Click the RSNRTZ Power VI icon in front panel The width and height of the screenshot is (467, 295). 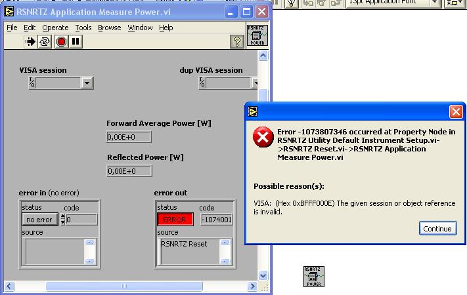[x=257, y=35]
